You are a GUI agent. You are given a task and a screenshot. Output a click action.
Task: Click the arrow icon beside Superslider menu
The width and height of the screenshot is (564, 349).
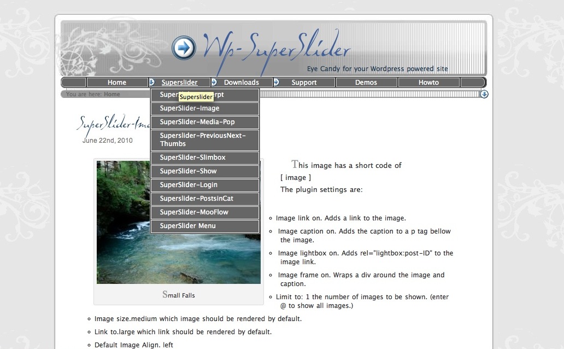click(152, 82)
